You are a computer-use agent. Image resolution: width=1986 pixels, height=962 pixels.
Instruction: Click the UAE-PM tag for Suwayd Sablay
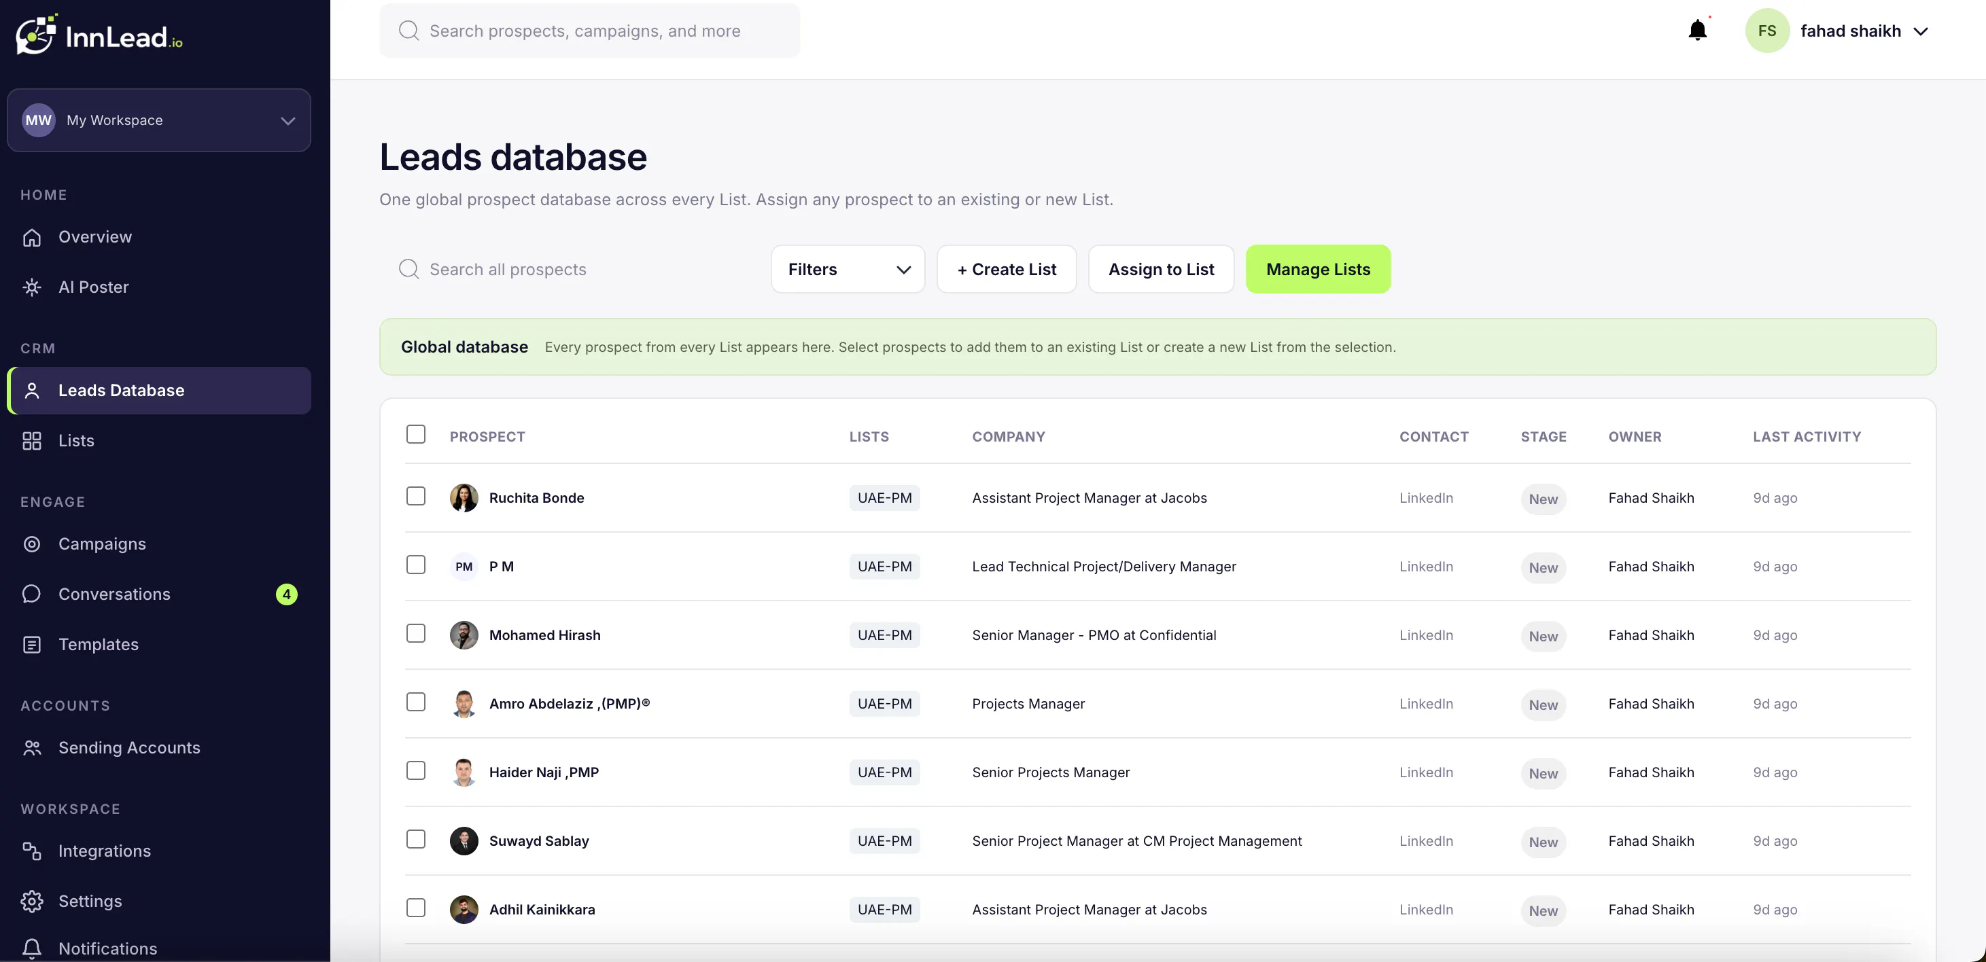click(884, 841)
